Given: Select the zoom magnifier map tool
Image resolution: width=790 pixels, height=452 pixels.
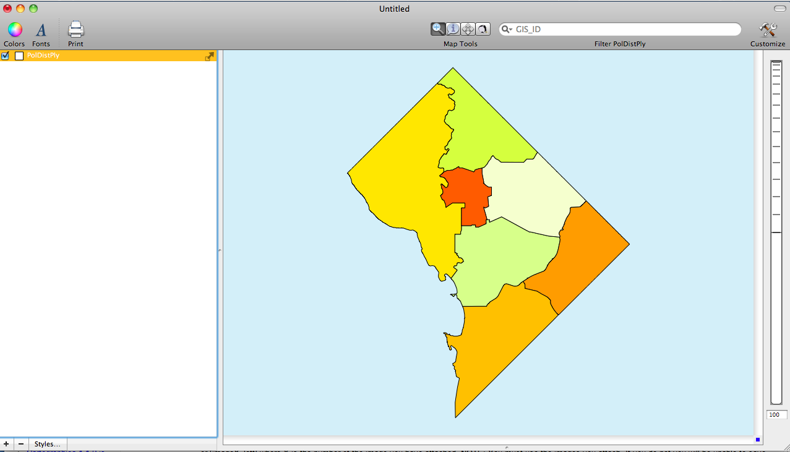Looking at the screenshot, I should pos(438,29).
